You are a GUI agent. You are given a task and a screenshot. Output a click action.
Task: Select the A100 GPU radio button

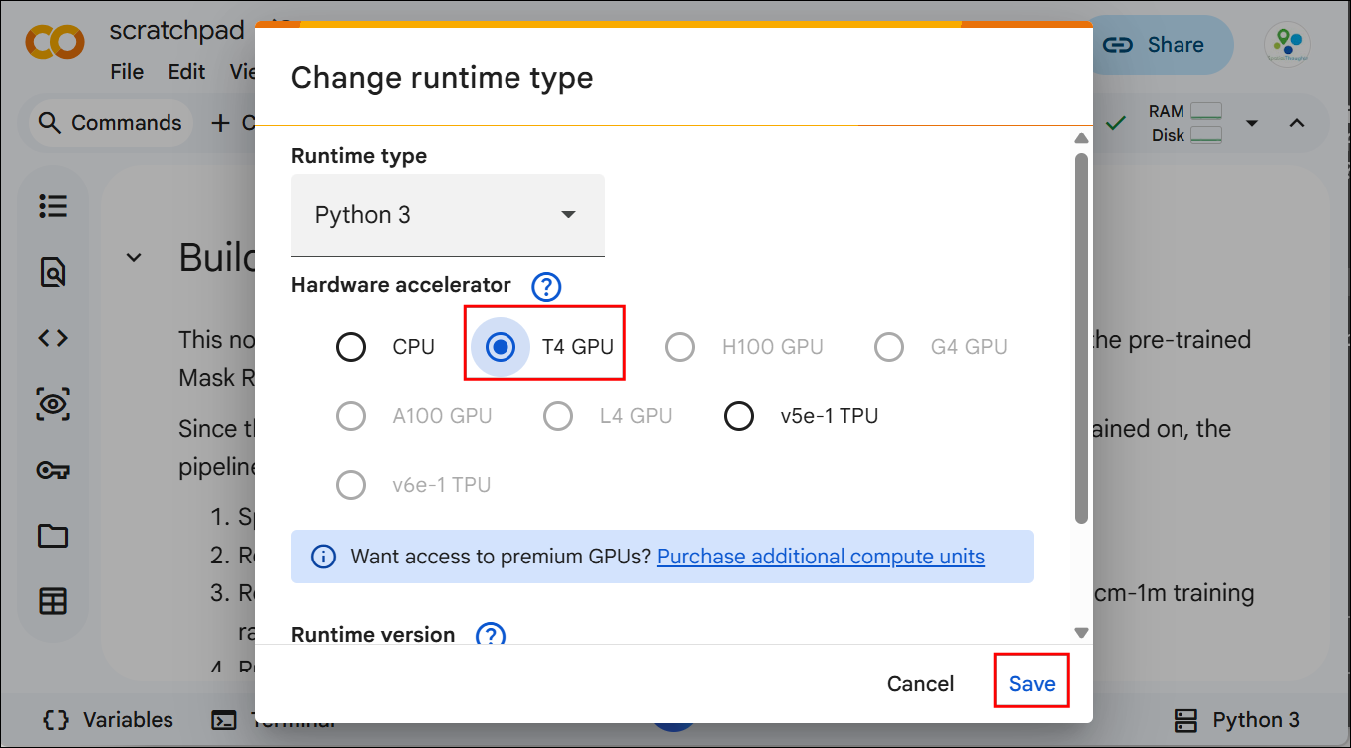(351, 416)
